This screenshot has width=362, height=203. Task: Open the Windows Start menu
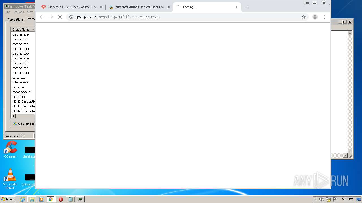point(8,199)
